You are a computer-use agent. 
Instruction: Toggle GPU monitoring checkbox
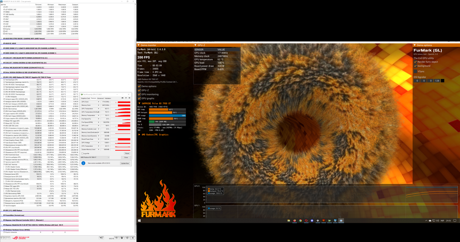139,94
